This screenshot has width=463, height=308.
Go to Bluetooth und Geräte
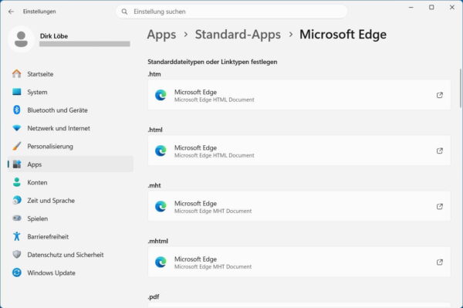click(70, 110)
